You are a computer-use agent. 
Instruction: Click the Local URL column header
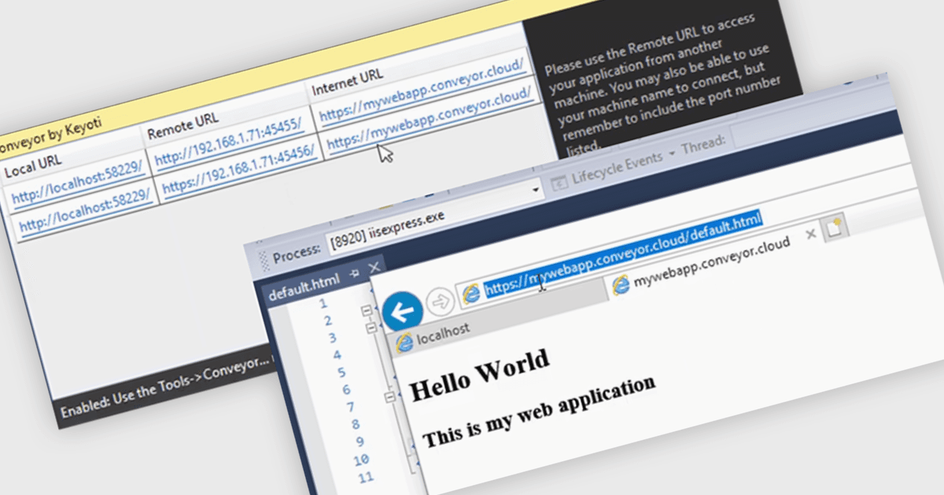click(x=33, y=168)
